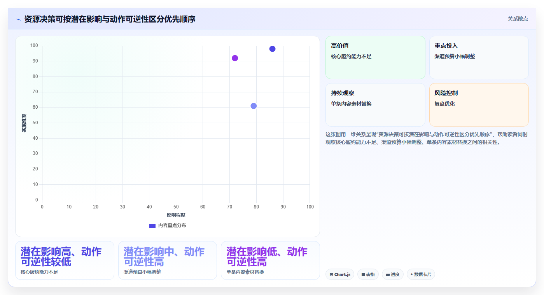Click the 实施难度 y-axis title
This screenshot has height=295, width=544.
[x=24, y=123]
